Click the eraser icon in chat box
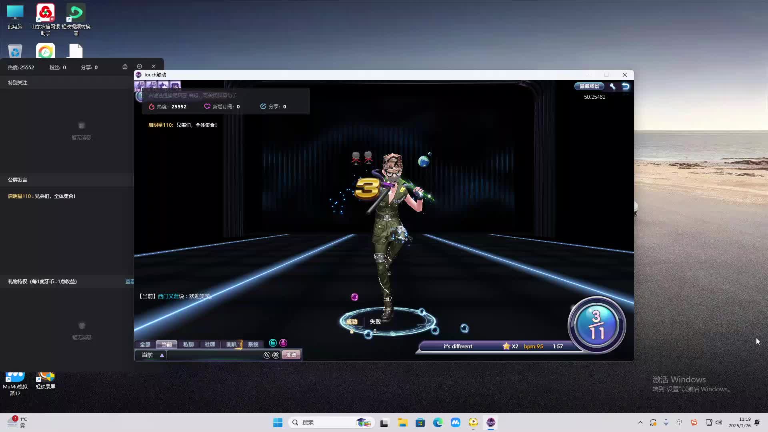 click(x=267, y=355)
